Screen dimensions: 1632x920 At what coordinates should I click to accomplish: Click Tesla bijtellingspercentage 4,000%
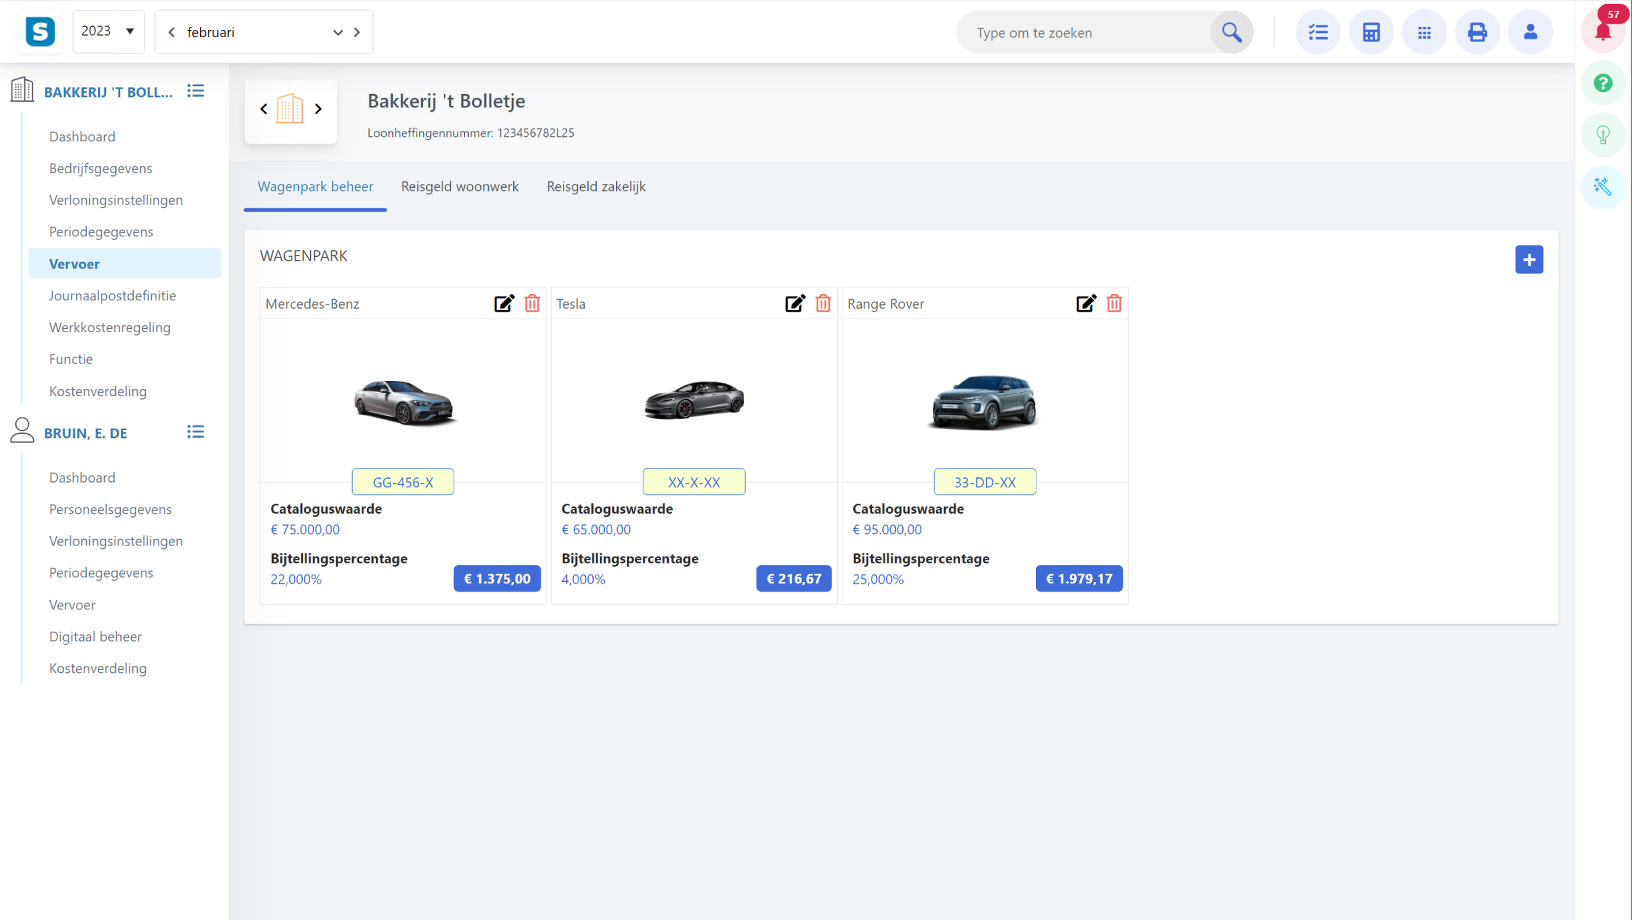(x=583, y=579)
